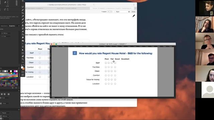Click Photoshop document title 'Untitled-1 @ 100%'
The height and width of the screenshot is (120, 214).
coord(113,44)
